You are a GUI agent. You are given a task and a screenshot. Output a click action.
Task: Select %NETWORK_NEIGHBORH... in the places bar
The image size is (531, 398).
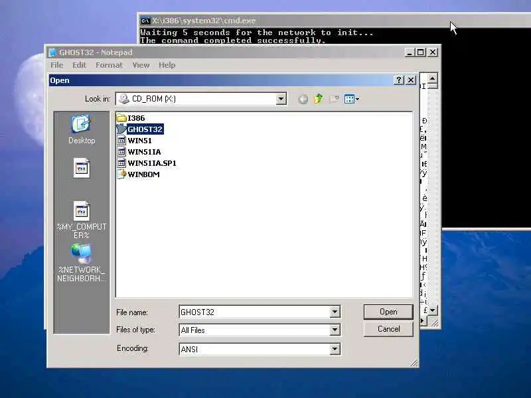point(82,263)
